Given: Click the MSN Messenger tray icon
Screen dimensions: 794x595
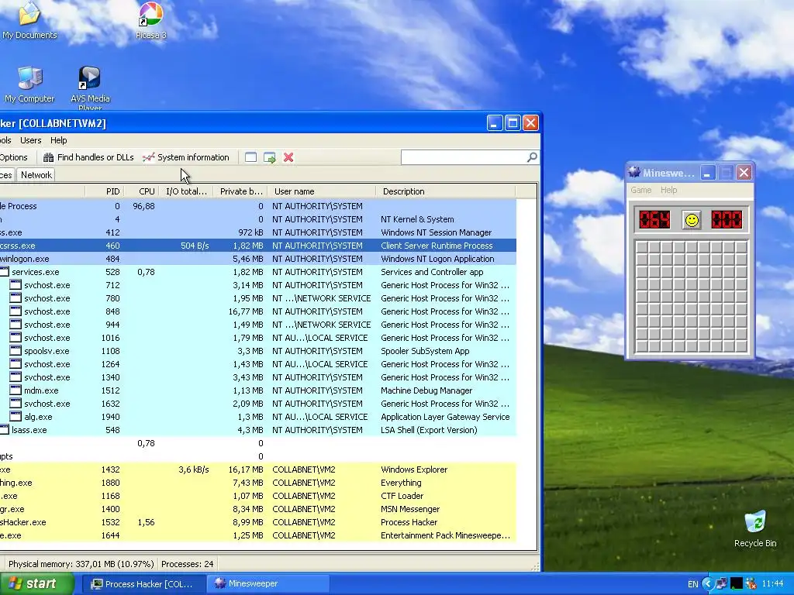Looking at the screenshot, I should click(751, 584).
